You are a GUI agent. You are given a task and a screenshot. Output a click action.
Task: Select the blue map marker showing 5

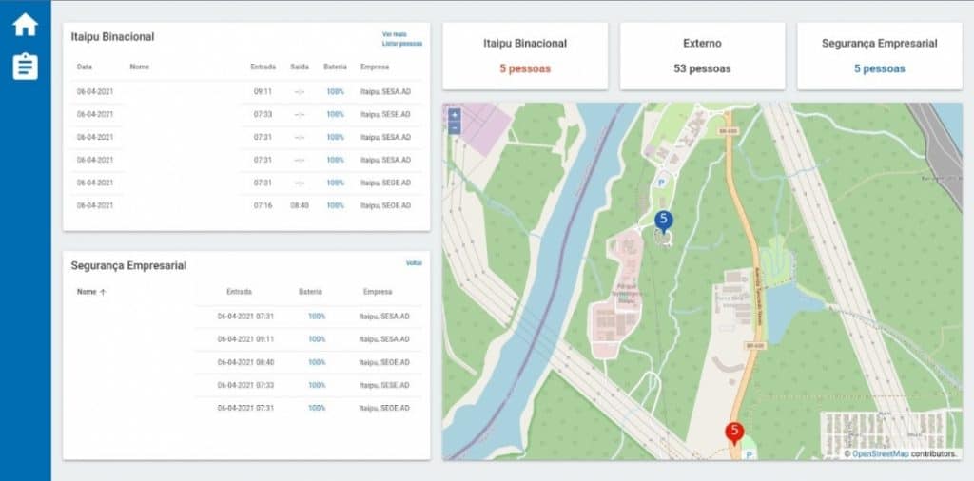click(663, 221)
